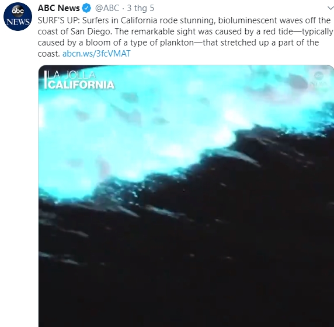This screenshot has height=327, width=334.
Task: Click the dark water area of video
Action: [x=192, y=266]
